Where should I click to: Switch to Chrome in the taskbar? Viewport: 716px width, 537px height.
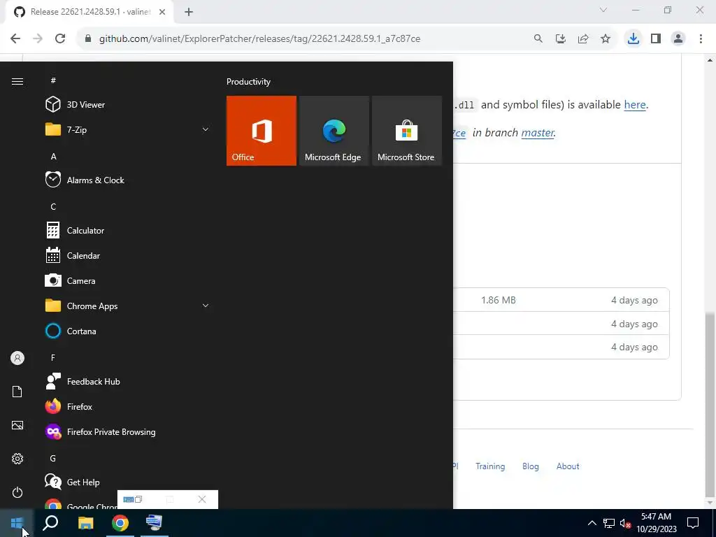(120, 523)
